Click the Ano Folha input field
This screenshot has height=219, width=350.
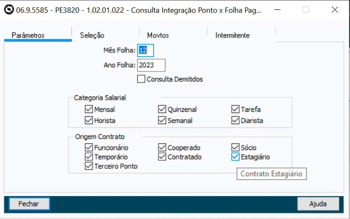pos(151,65)
